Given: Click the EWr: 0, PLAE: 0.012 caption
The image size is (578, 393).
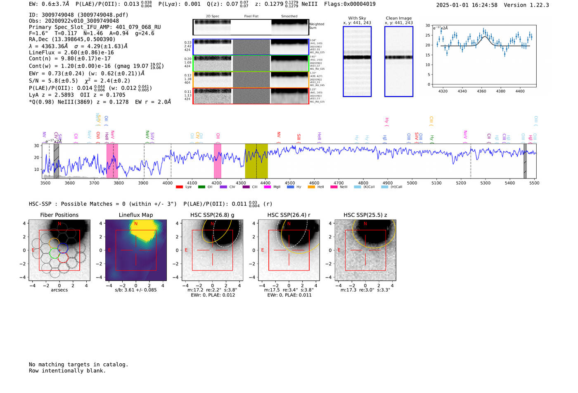Looking at the screenshot, I should [213, 295].
